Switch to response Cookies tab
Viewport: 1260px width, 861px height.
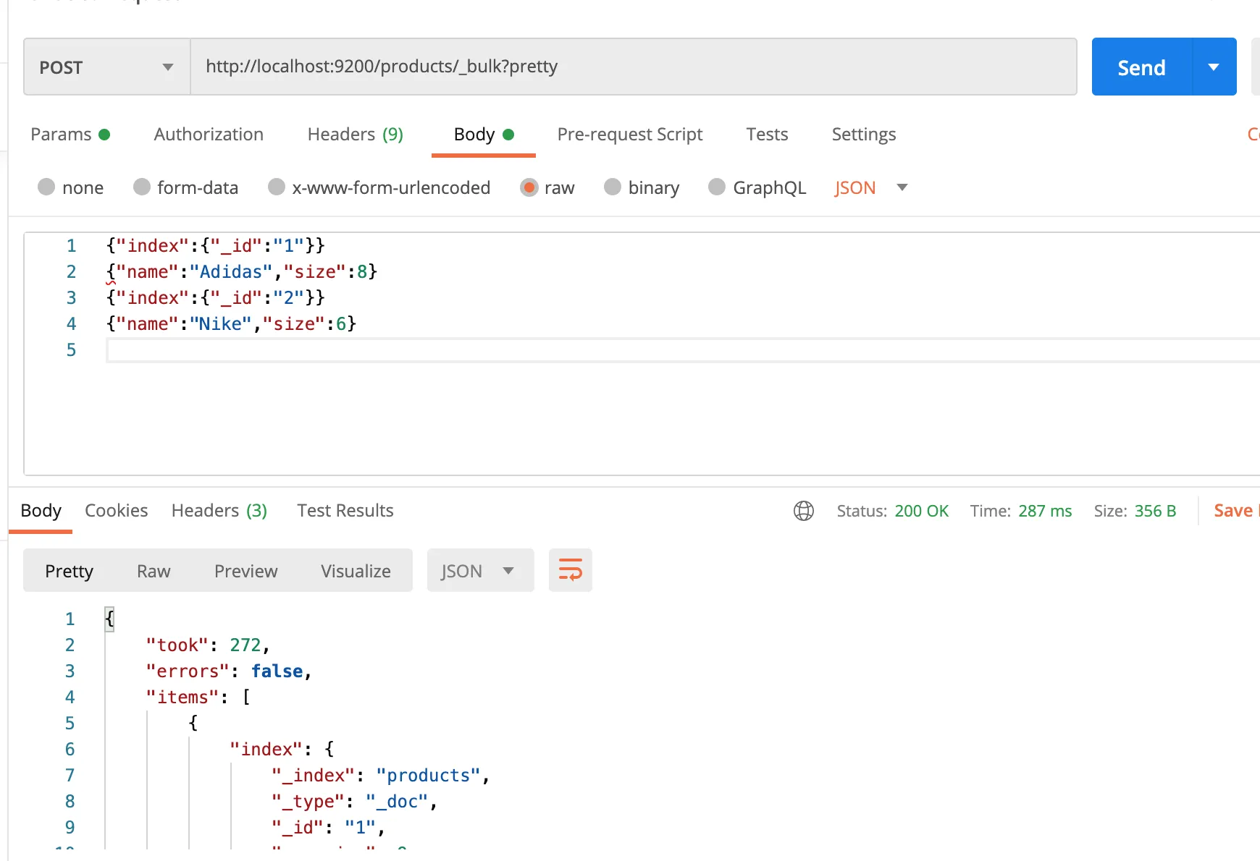116,511
